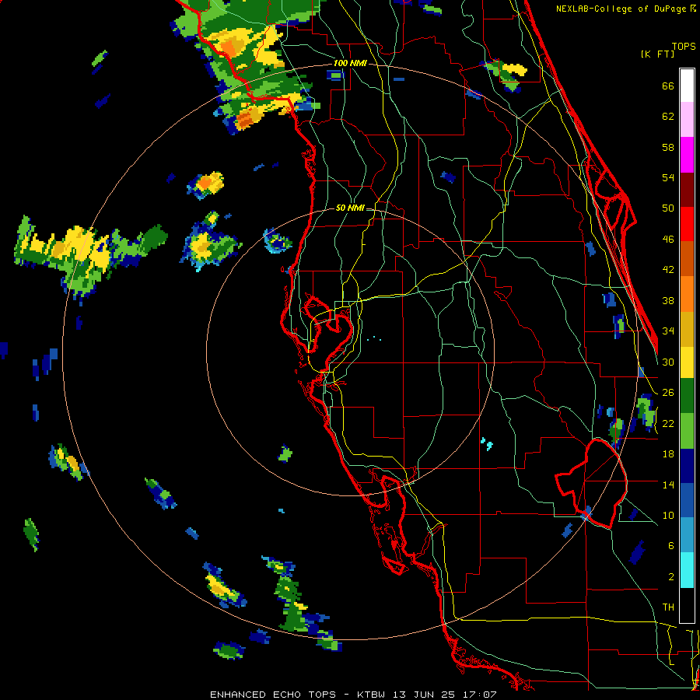Click the white swatch in the tops legend
This screenshot has height=700, width=700.
(687, 86)
